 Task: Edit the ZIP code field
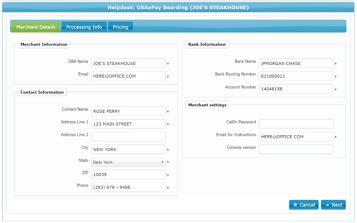128,174
